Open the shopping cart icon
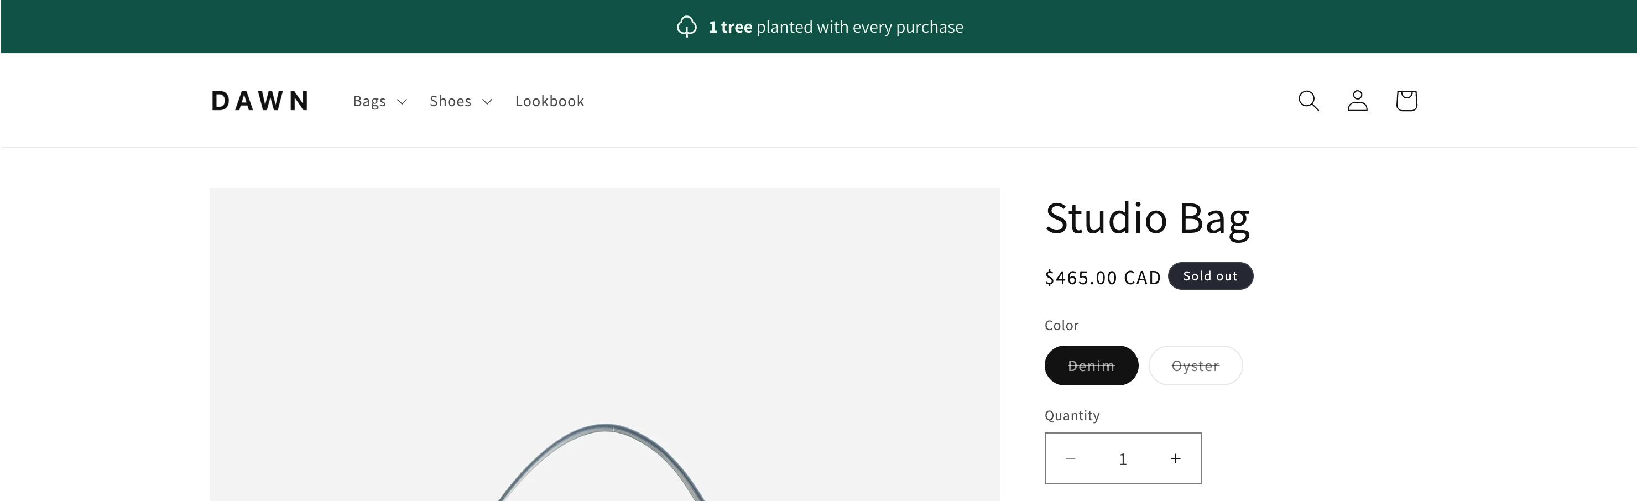 tap(1406, 101)
